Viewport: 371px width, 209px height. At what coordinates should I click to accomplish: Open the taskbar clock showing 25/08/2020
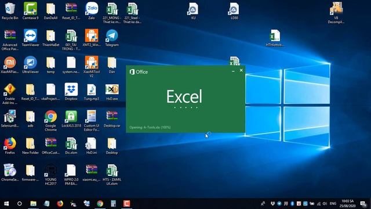[x=348, y=204]
